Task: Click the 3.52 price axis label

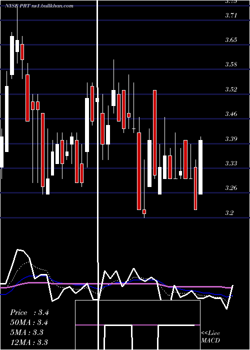Action: coord(230,89)
